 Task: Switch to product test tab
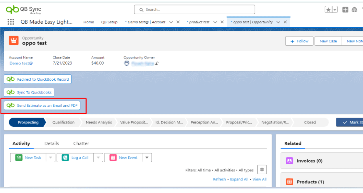[x=198, y=22]
